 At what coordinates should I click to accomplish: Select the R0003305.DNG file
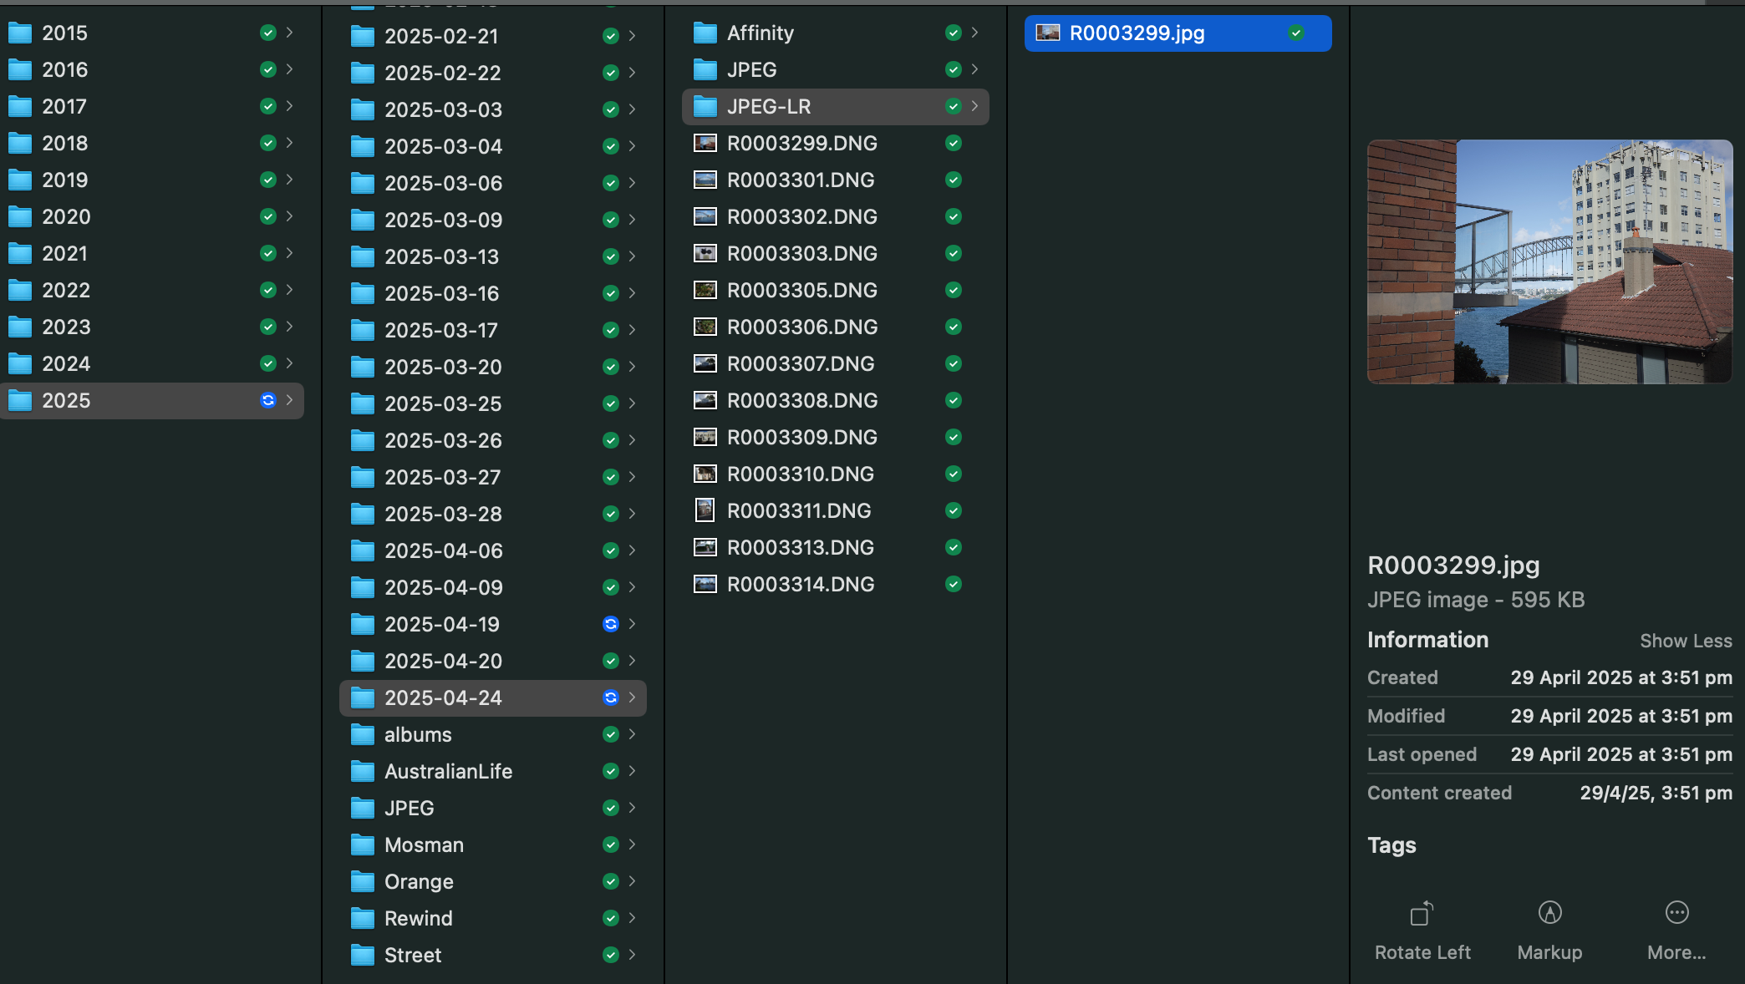[802, 290]
